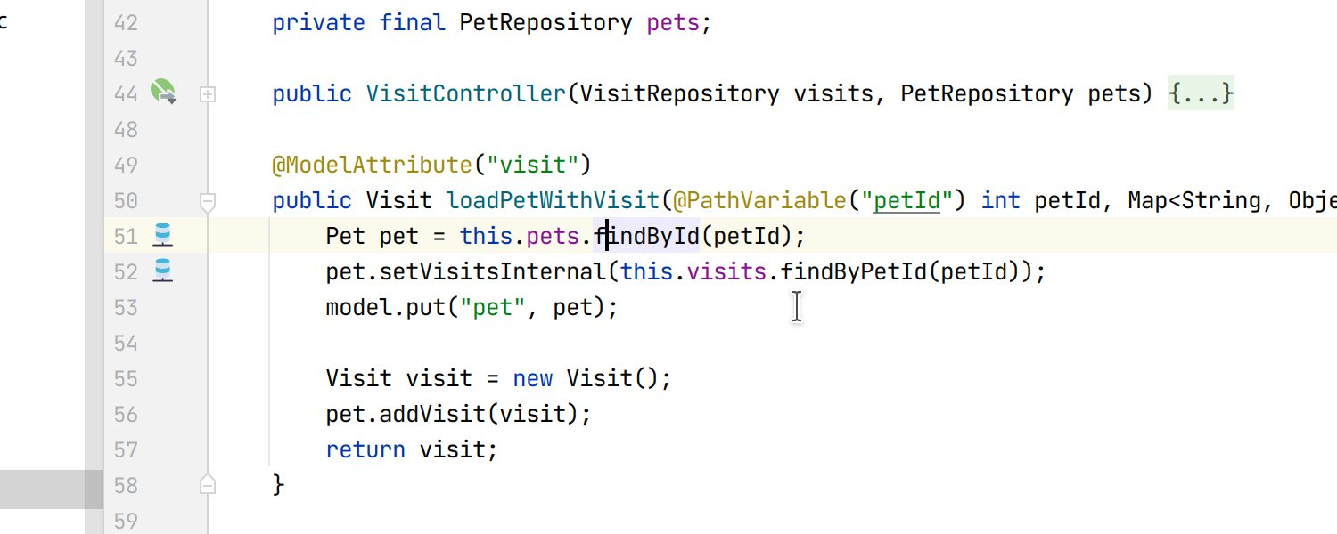The width and height of the screenshot is (1337, 534).
Task: Click the repository gutter icon on line 52
Action: point(162,271)
